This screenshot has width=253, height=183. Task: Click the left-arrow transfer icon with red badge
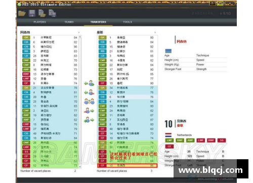click(90, 92)
